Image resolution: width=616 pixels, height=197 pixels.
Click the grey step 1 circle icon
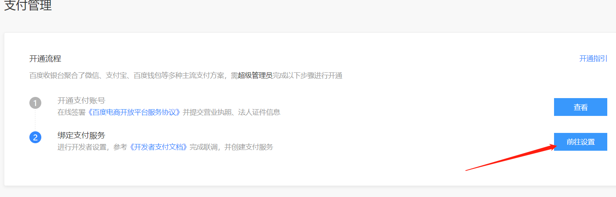35,103
